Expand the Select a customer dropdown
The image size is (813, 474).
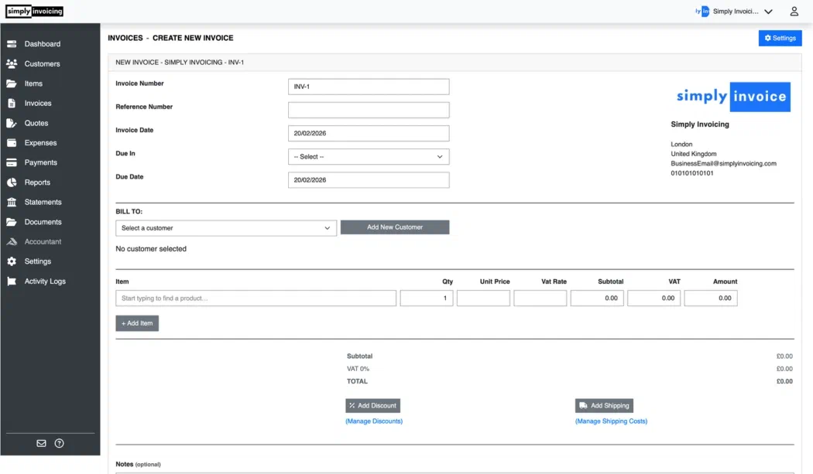coord(225,227)
